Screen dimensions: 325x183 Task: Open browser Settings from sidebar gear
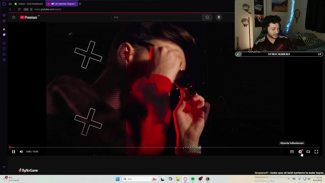[x=4, y=60]
